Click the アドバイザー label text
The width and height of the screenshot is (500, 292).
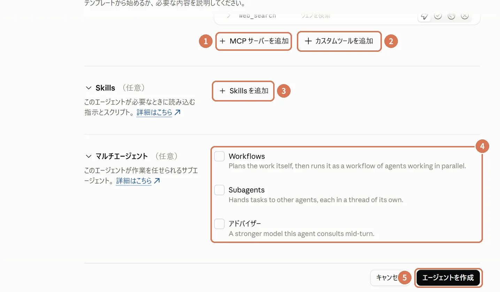(245, 224)
